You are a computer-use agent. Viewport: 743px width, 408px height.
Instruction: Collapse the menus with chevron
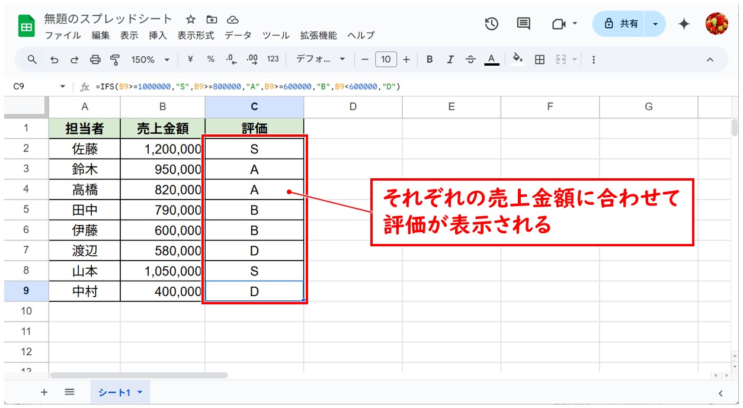(x=710, y=59)
